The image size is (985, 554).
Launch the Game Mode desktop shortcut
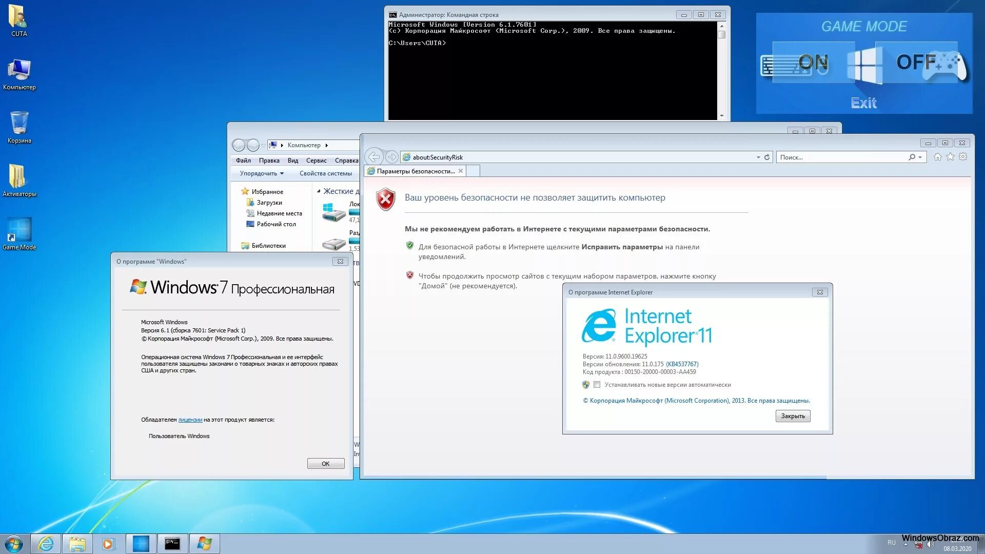point(19,234)
